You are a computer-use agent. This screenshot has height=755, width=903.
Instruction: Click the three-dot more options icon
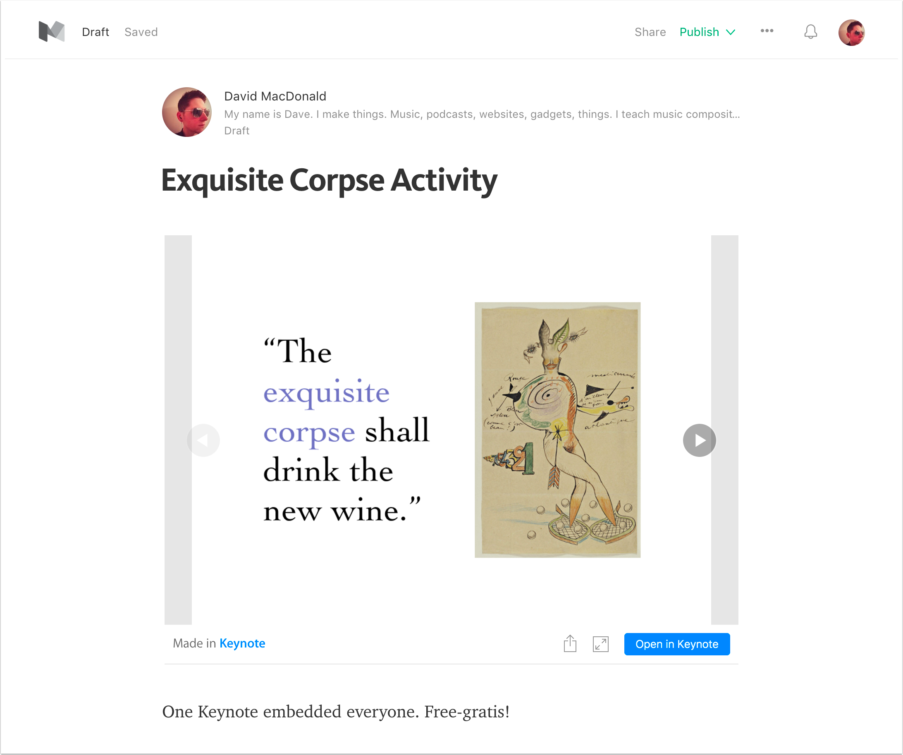click(x=767, y=31)
